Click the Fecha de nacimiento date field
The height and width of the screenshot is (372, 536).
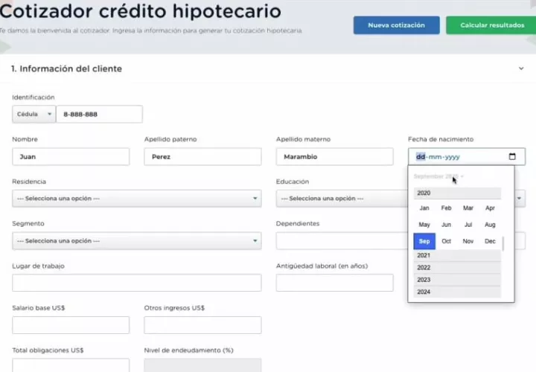[467, 157]
